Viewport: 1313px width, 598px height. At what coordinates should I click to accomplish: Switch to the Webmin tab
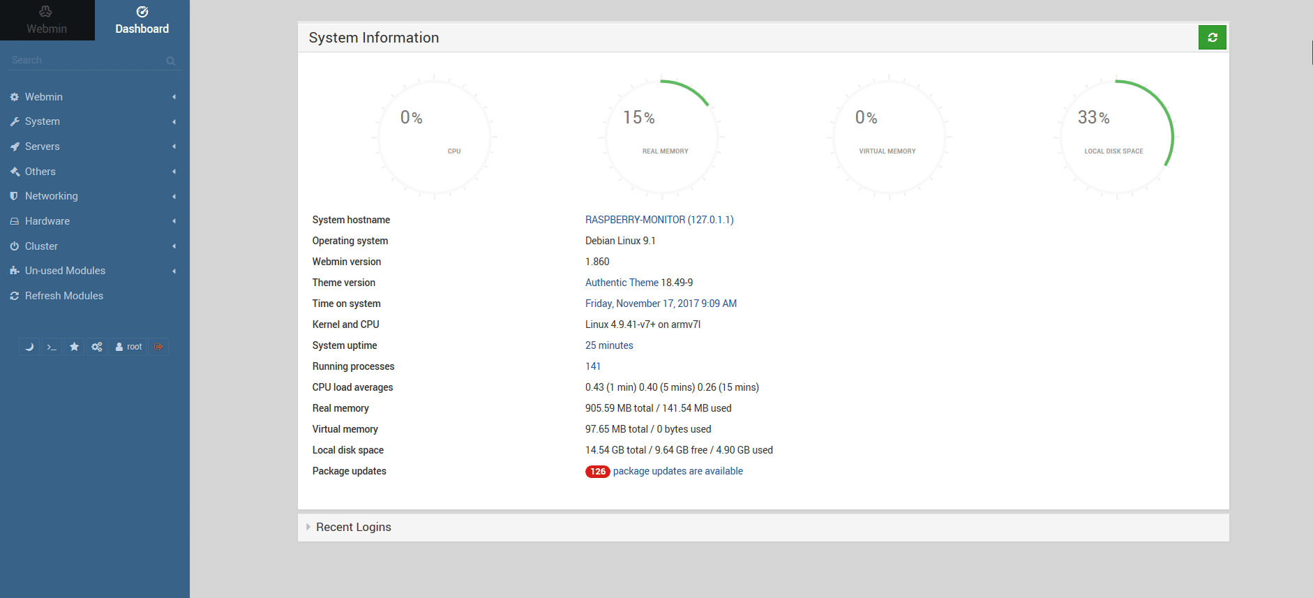(x=47, y=20)
